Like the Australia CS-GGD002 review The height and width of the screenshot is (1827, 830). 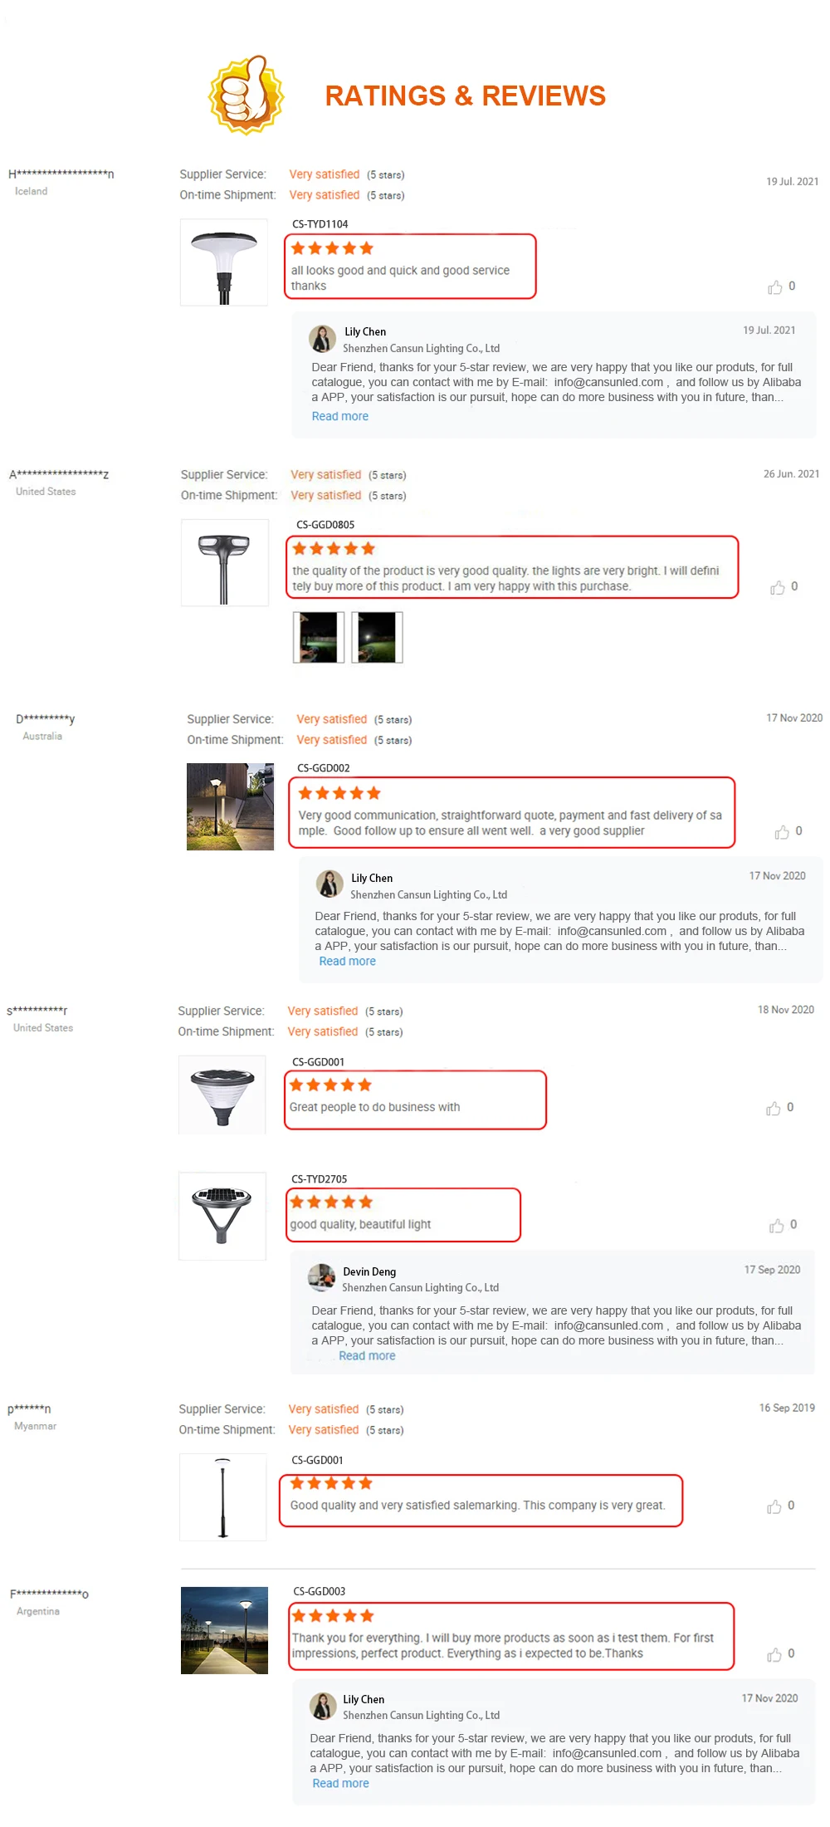[x=782, y=831]
